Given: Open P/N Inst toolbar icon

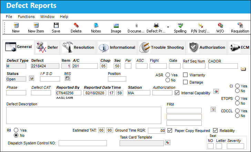Looking at the screenshot, I should click(200, 25).
